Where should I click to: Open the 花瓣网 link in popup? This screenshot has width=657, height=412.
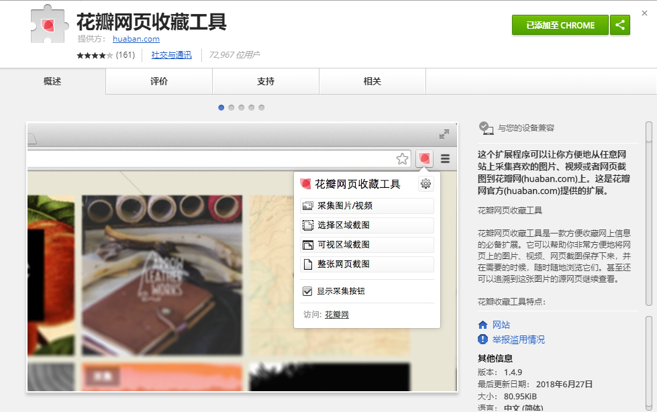click(337, 314)
